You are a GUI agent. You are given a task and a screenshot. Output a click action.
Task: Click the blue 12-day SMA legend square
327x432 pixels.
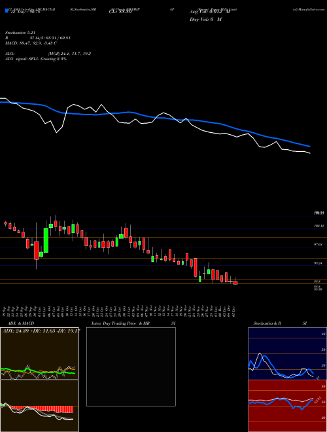(7, 10)
